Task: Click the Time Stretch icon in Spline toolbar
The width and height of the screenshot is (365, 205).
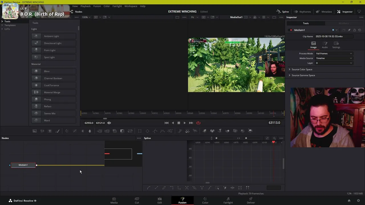Action: click(x=232, y=188)
